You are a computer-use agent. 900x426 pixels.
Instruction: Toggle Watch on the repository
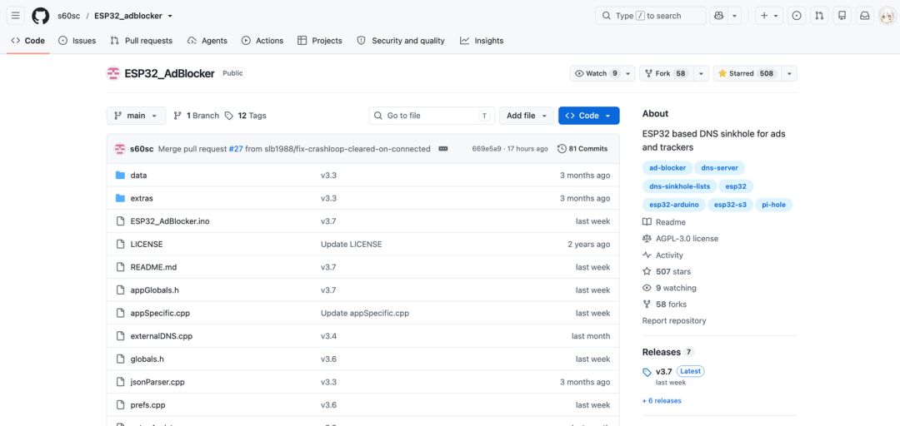coord(597,73)
